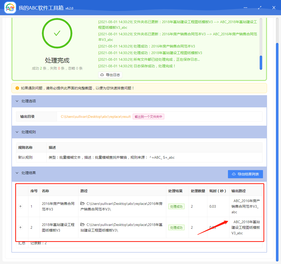Expand row 1 with the plus sign
Image resolution: width=281 pixels, height=264 pixels.
point(20,206)
